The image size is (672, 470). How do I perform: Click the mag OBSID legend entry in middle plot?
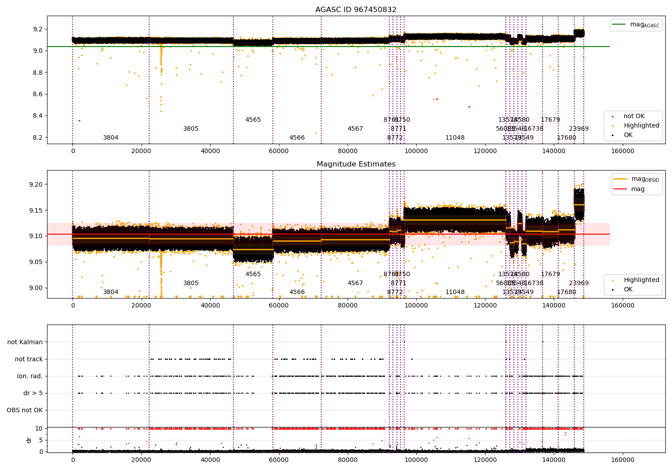[x=636, y=179]
